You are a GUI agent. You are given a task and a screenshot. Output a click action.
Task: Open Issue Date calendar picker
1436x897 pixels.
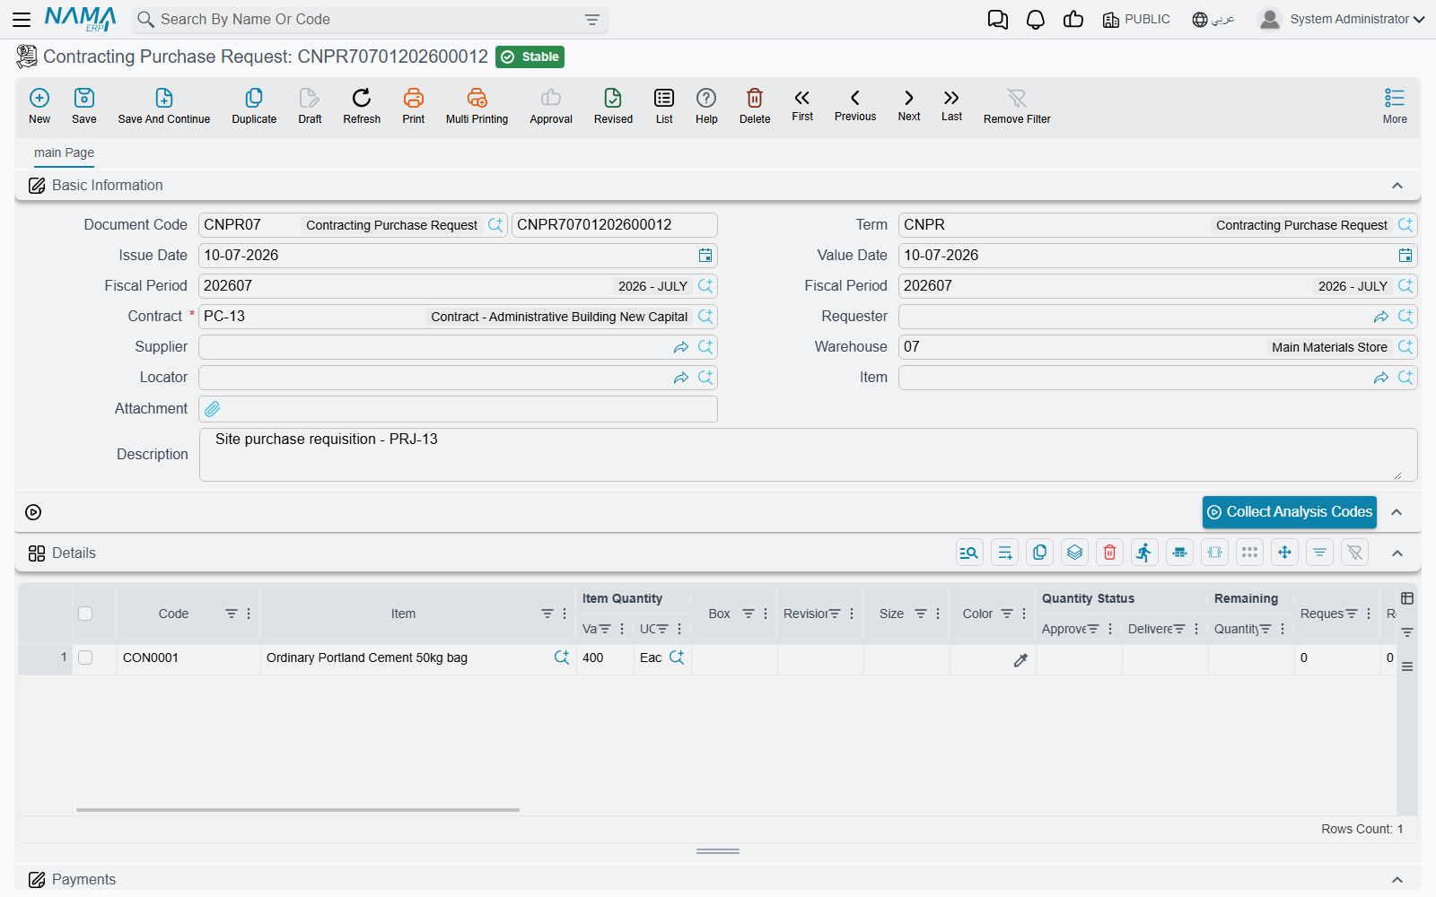(x=705, y=256)
